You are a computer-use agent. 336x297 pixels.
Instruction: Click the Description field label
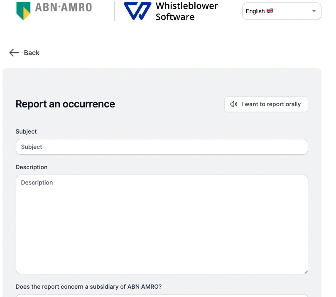tap(32, 167)
